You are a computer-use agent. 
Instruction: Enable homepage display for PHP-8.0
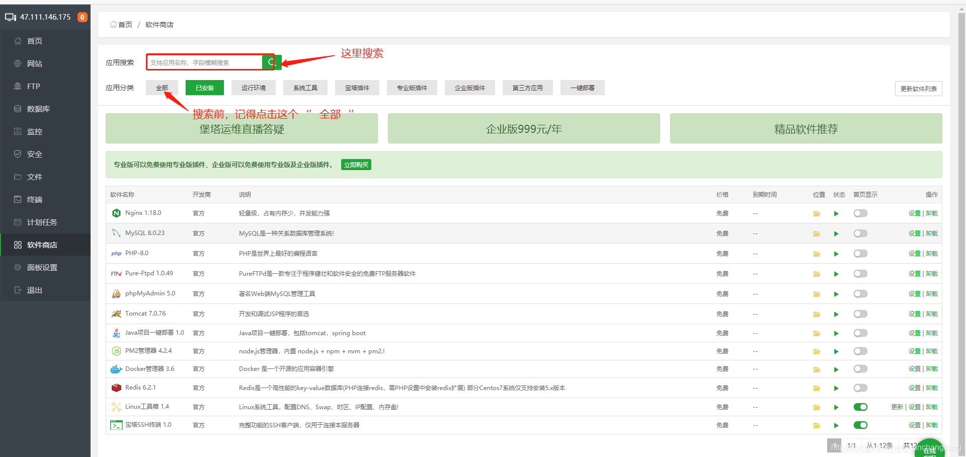click(860, 254)
